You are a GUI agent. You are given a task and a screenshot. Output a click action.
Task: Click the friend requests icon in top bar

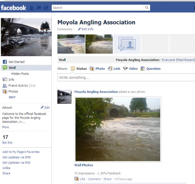(32, 8)
